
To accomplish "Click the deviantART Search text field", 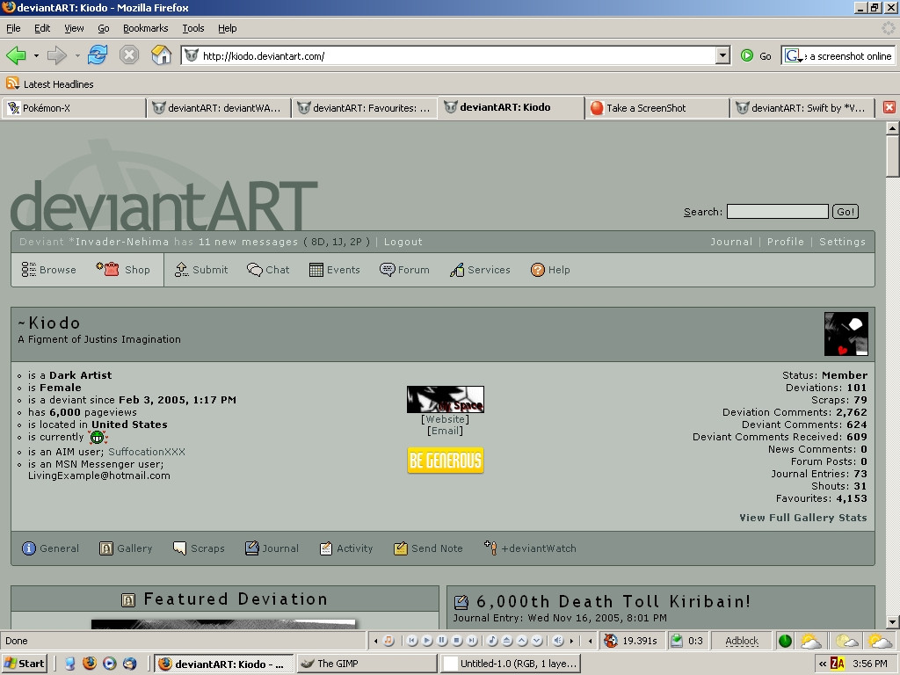I will coord(777,212).
